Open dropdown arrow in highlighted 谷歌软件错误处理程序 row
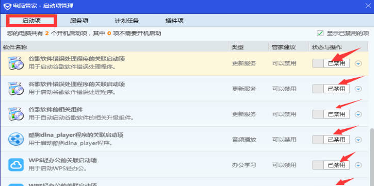This screenshot has width=374, height=186. 358,63
